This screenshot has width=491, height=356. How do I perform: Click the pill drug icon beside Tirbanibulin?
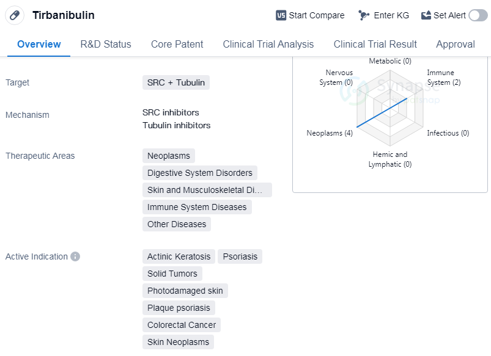click(x=15, y=15)
